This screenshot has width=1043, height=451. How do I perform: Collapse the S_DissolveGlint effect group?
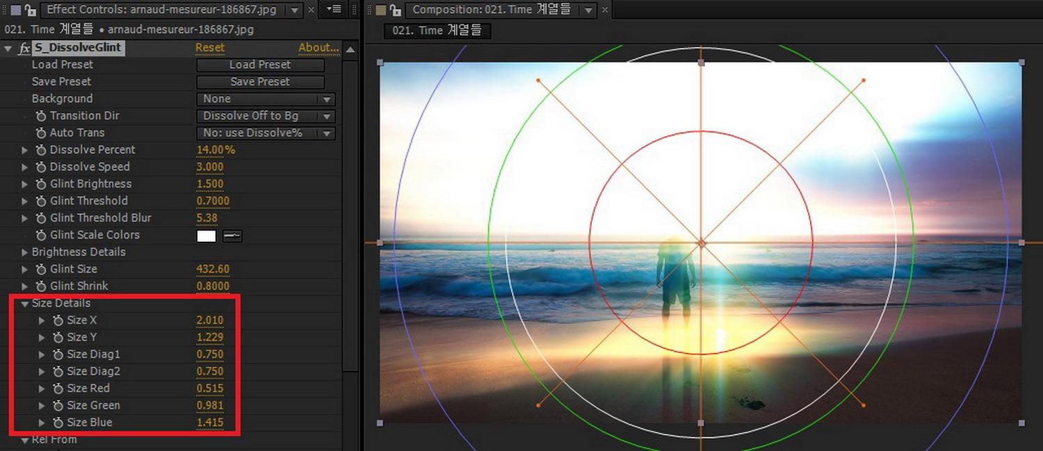8,48
